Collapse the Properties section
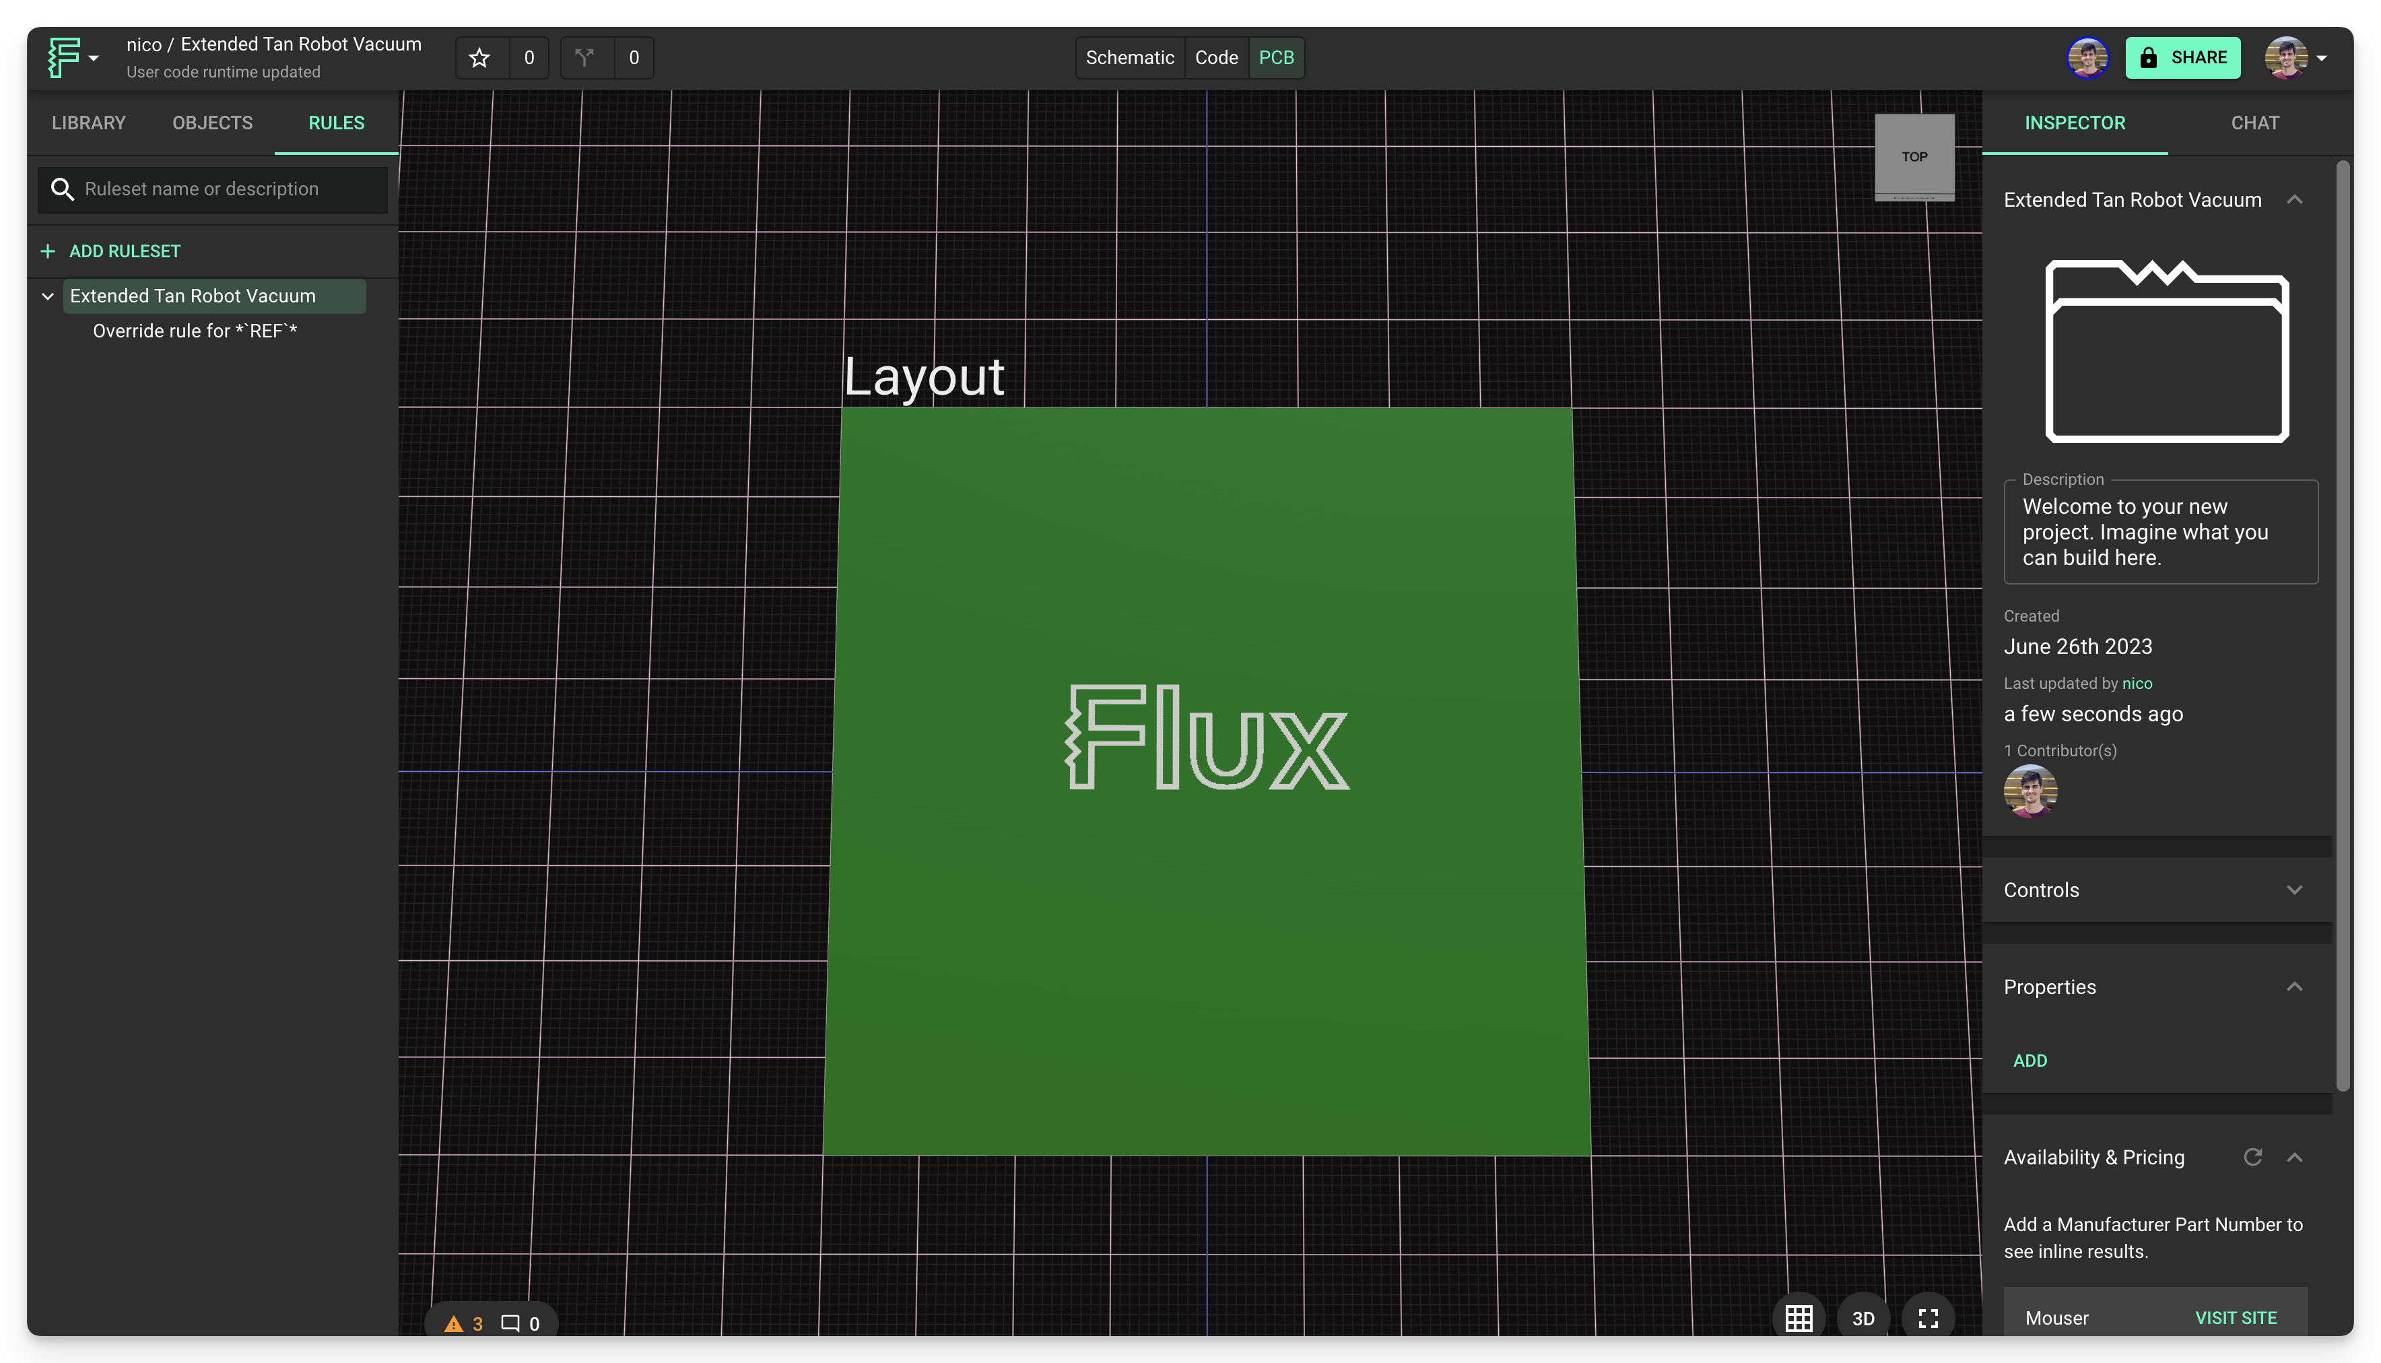The width and height of the screenshot is (2381, 1363). click(x=2294, y=987)
